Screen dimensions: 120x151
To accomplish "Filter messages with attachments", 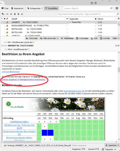I will 22,14.
